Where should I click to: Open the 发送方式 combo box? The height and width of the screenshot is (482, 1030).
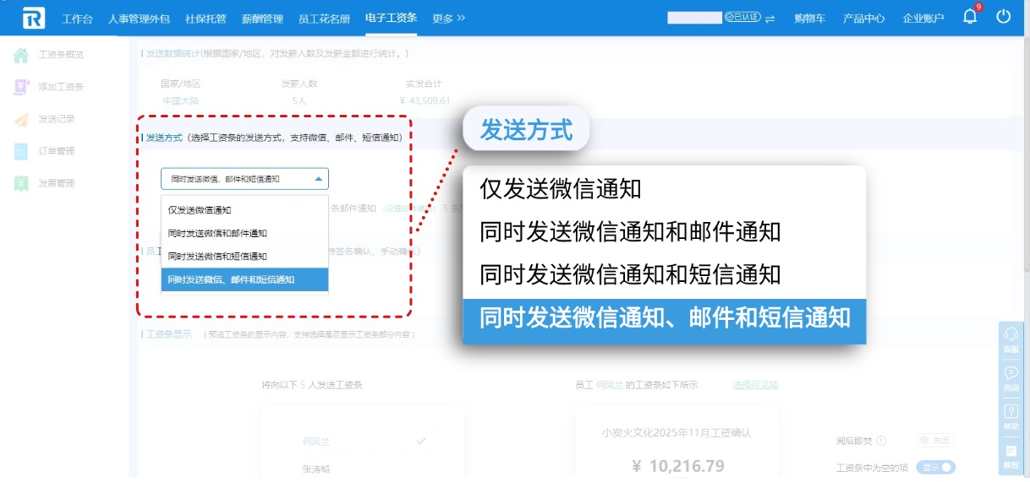[244, 179]
